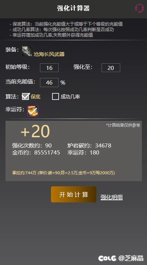Click the 炉岩碳约 34678 result
147x265 pixels.
click(x=89, y=146)
